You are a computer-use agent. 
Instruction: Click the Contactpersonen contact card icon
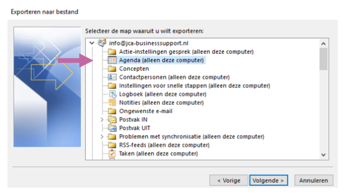click(x=112, y=77)
